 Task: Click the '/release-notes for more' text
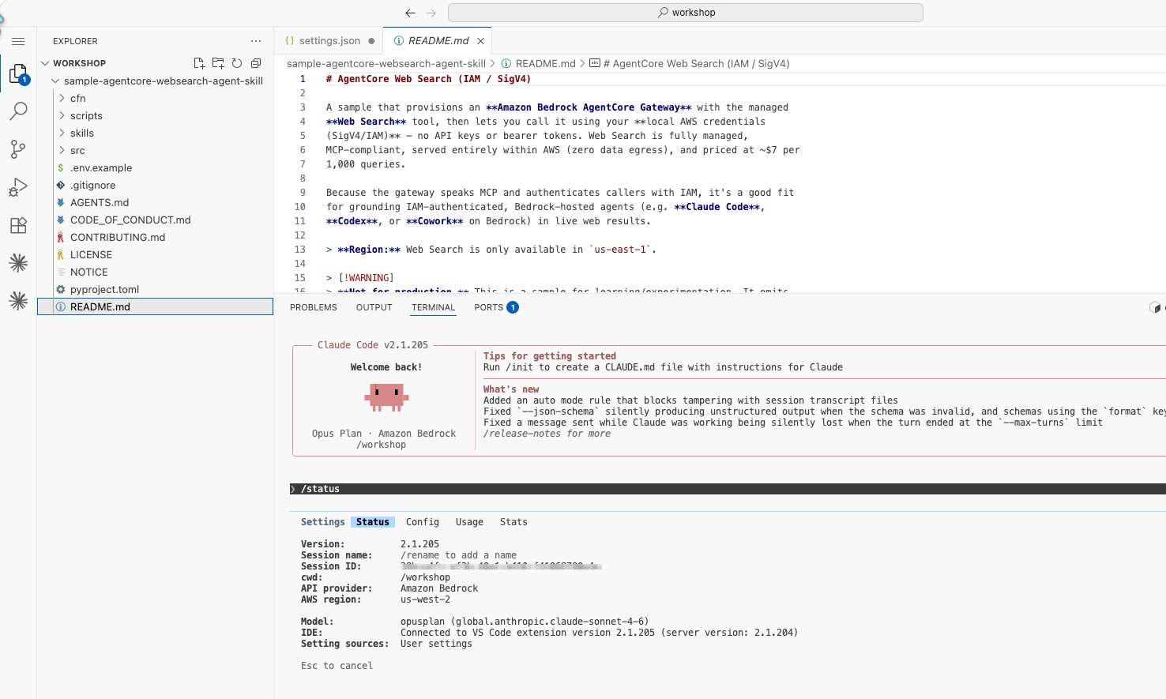pos(547,434)
